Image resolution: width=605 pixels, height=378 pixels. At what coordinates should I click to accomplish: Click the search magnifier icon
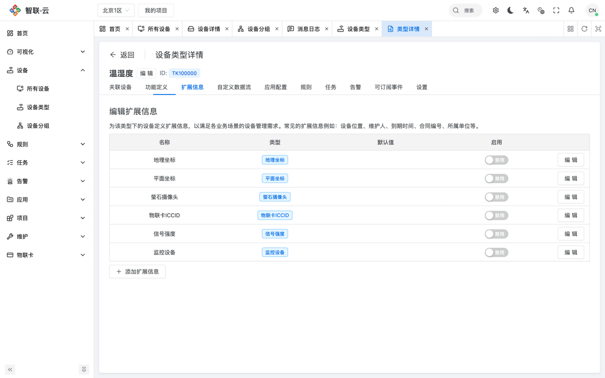tap(456, 10)
